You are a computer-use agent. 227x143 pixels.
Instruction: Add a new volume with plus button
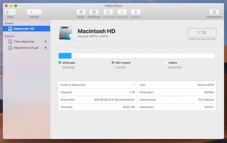31,12
